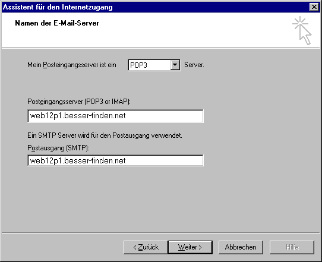The width and height of the screenshot is (322, 262).
Task: Focus the Posteingangsserver input field
Action: 116,116
